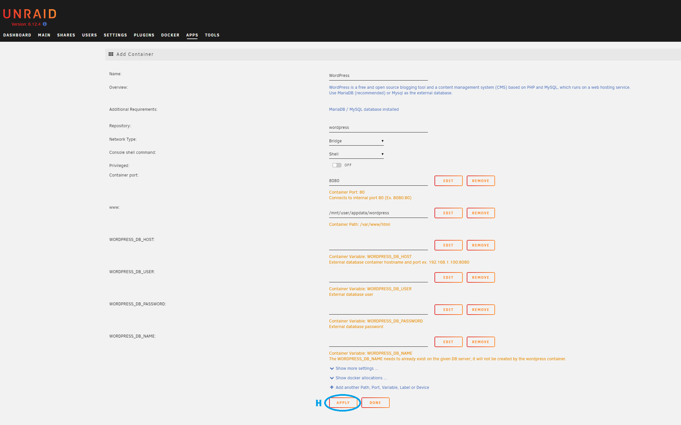This screenshot has width=681, height=425.
Task: Click the Repository text field
Action: point(378,128)
